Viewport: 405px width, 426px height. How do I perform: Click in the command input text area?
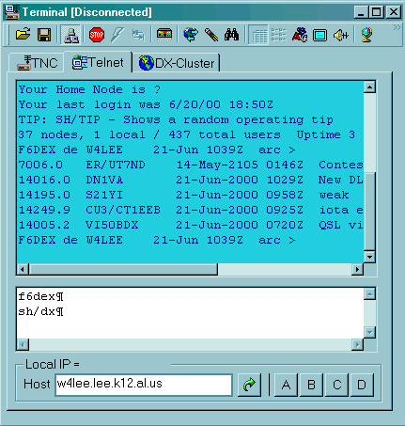(x=190, y=313)
